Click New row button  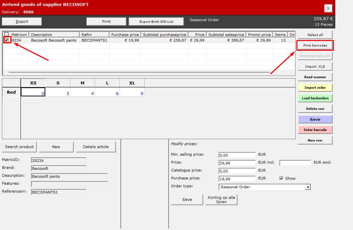315,140
